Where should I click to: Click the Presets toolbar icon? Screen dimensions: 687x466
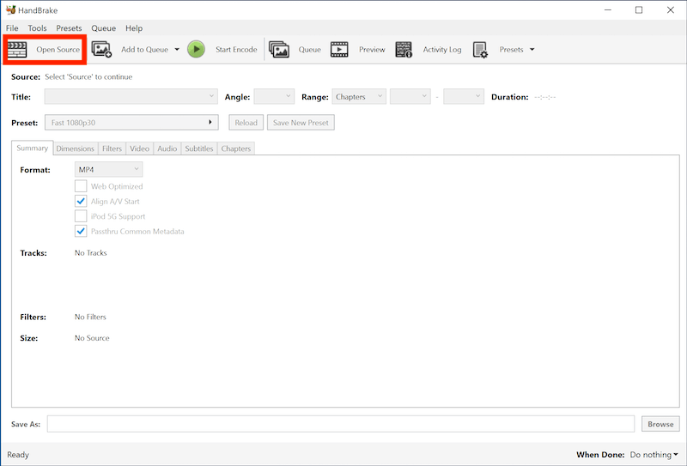point(480,50)
